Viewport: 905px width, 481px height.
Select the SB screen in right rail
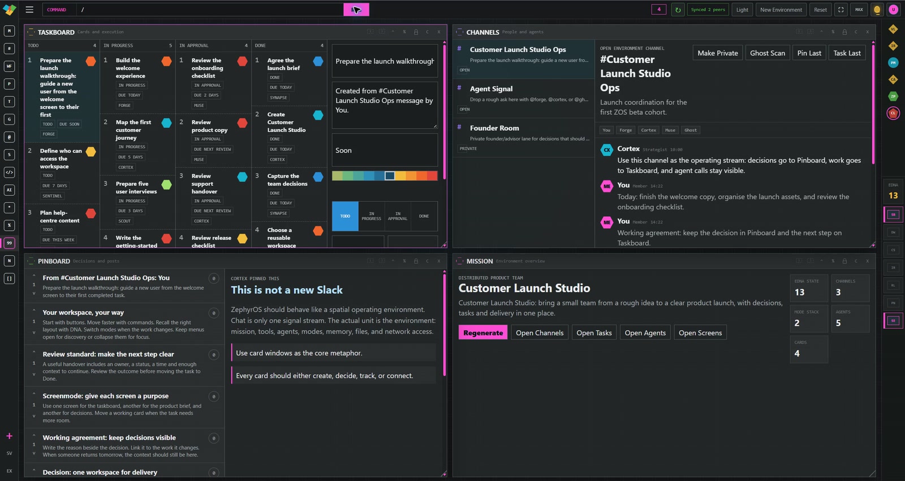pyautogui.click(x=893, y=214)
